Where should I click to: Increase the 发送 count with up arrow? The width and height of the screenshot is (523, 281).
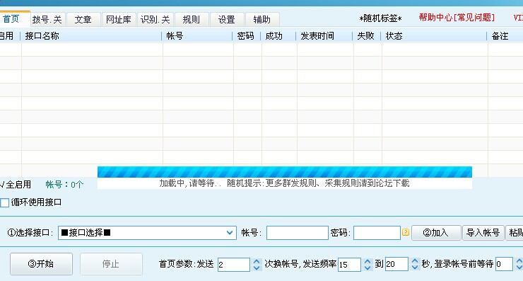click(257, 261)
